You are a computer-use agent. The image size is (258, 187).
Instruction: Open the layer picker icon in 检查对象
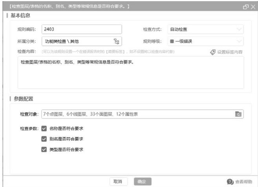coord(238,114)
